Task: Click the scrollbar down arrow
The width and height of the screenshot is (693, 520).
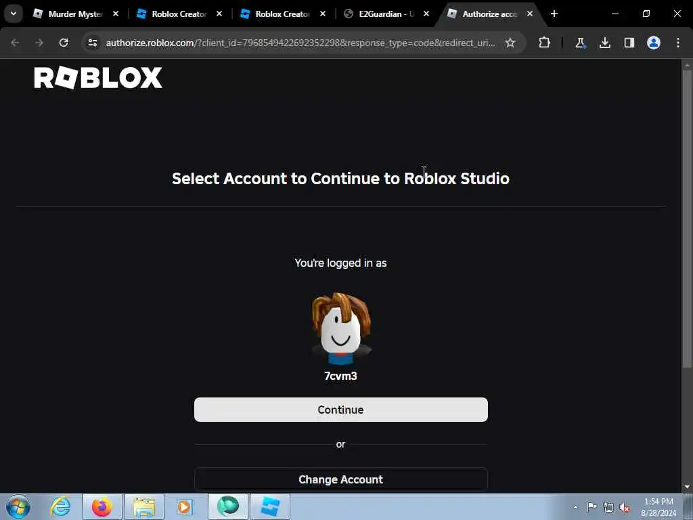Action: point(687,487)
